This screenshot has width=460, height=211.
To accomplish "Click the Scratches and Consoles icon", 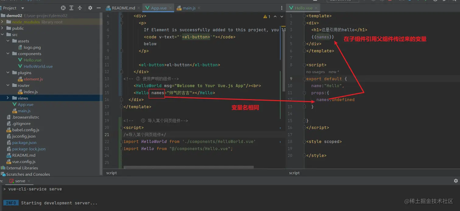I will point(3,174).
